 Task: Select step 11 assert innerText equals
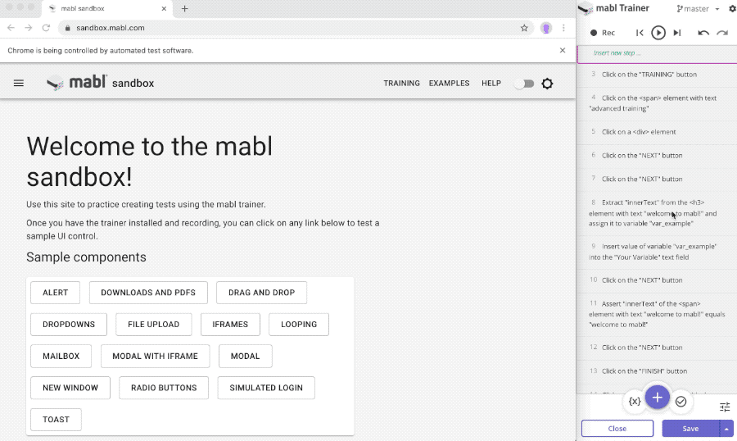[x=657, y=314]
